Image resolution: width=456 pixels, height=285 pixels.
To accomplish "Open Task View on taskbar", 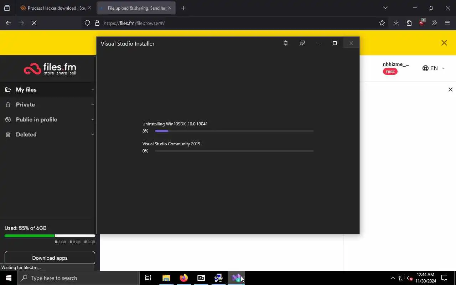I will [148, 278].
